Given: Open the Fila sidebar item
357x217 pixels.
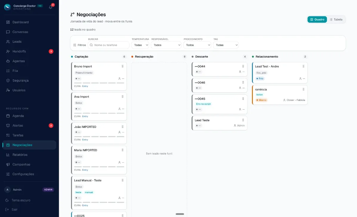Looking at the screenshot, I should [x=29, y=71].
